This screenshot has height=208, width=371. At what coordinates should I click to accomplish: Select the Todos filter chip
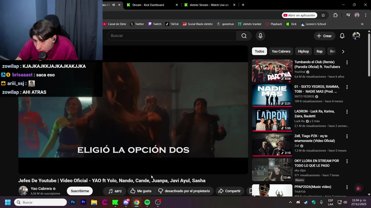(259, 51)
